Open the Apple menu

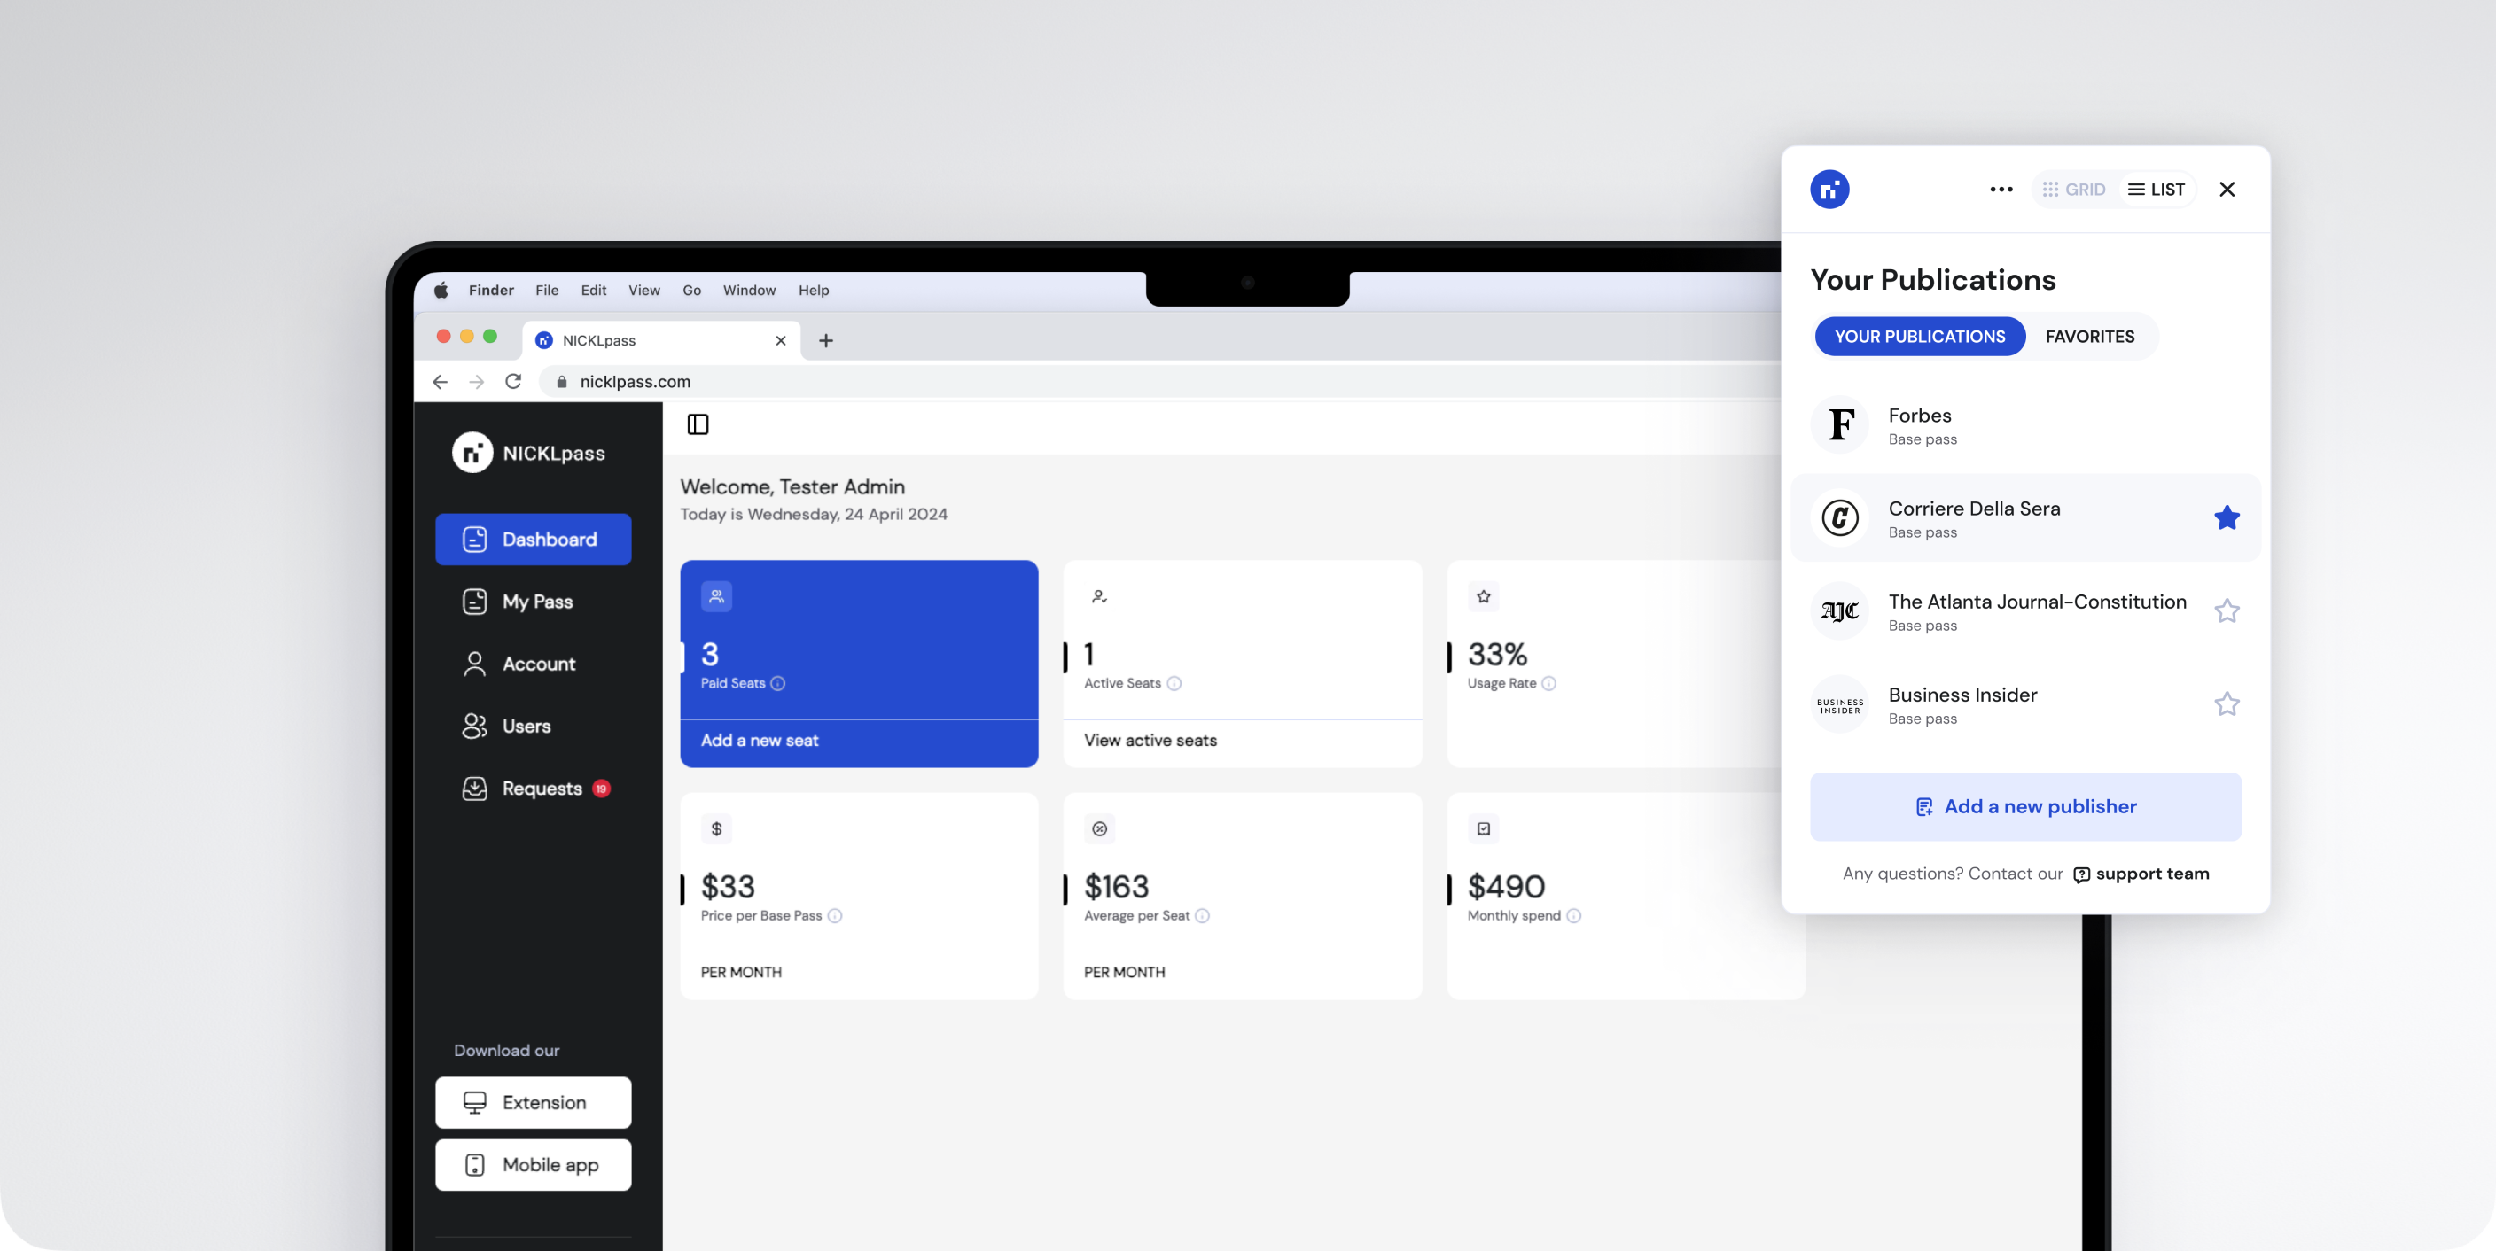click(441, 291)
